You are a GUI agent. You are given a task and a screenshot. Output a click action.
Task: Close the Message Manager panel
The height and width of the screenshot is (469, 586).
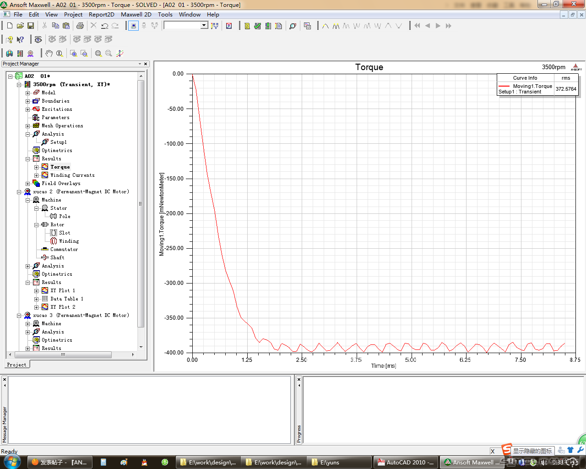click(x=5, y=379)
